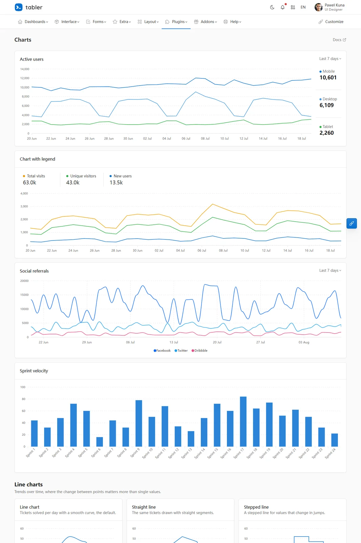Click the brush icon beside Customize

pos(321,22)
